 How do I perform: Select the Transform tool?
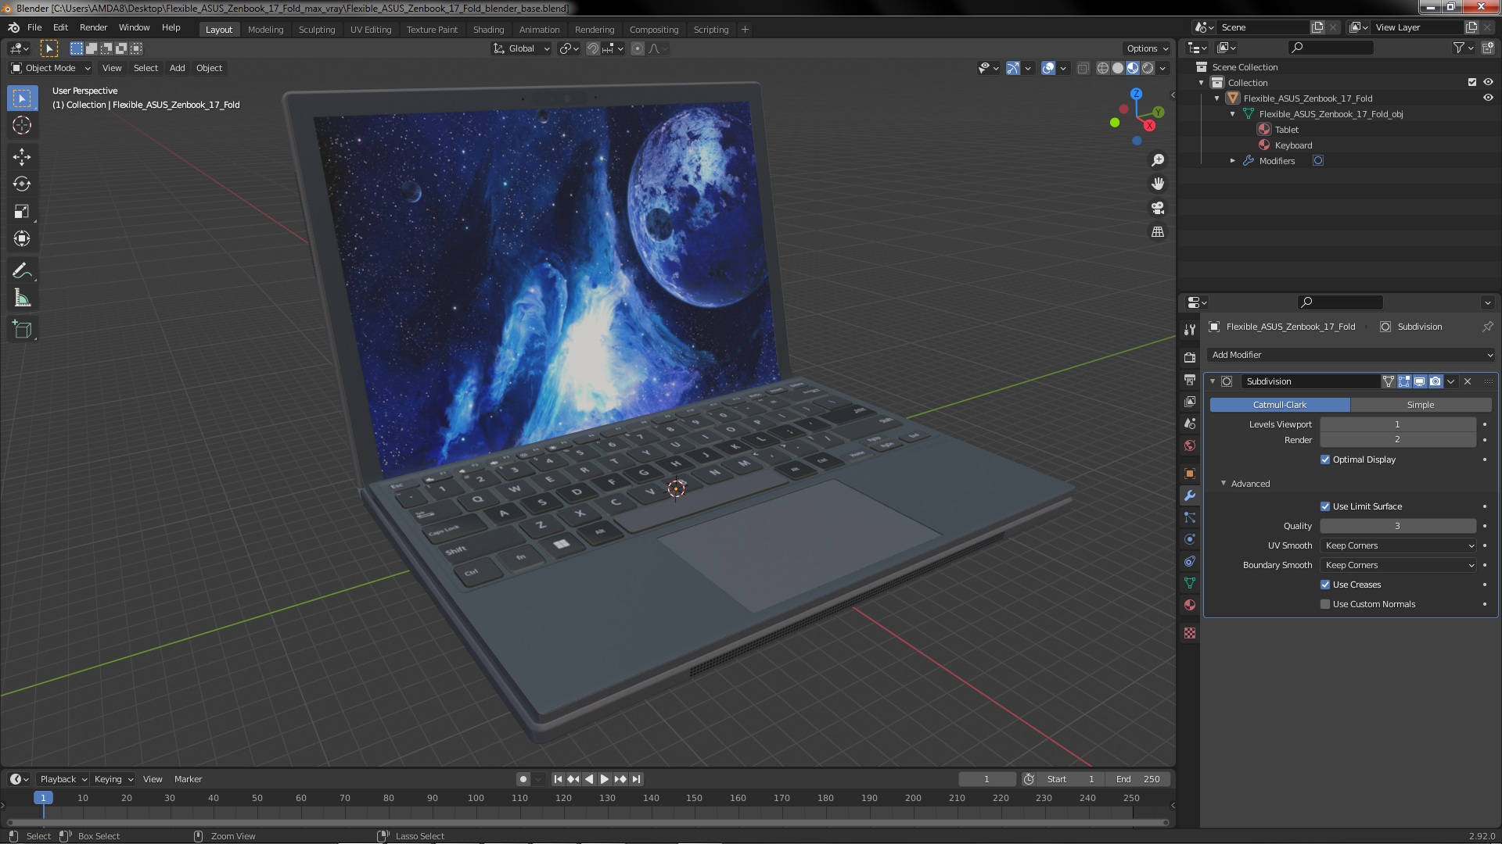[22, 239]
